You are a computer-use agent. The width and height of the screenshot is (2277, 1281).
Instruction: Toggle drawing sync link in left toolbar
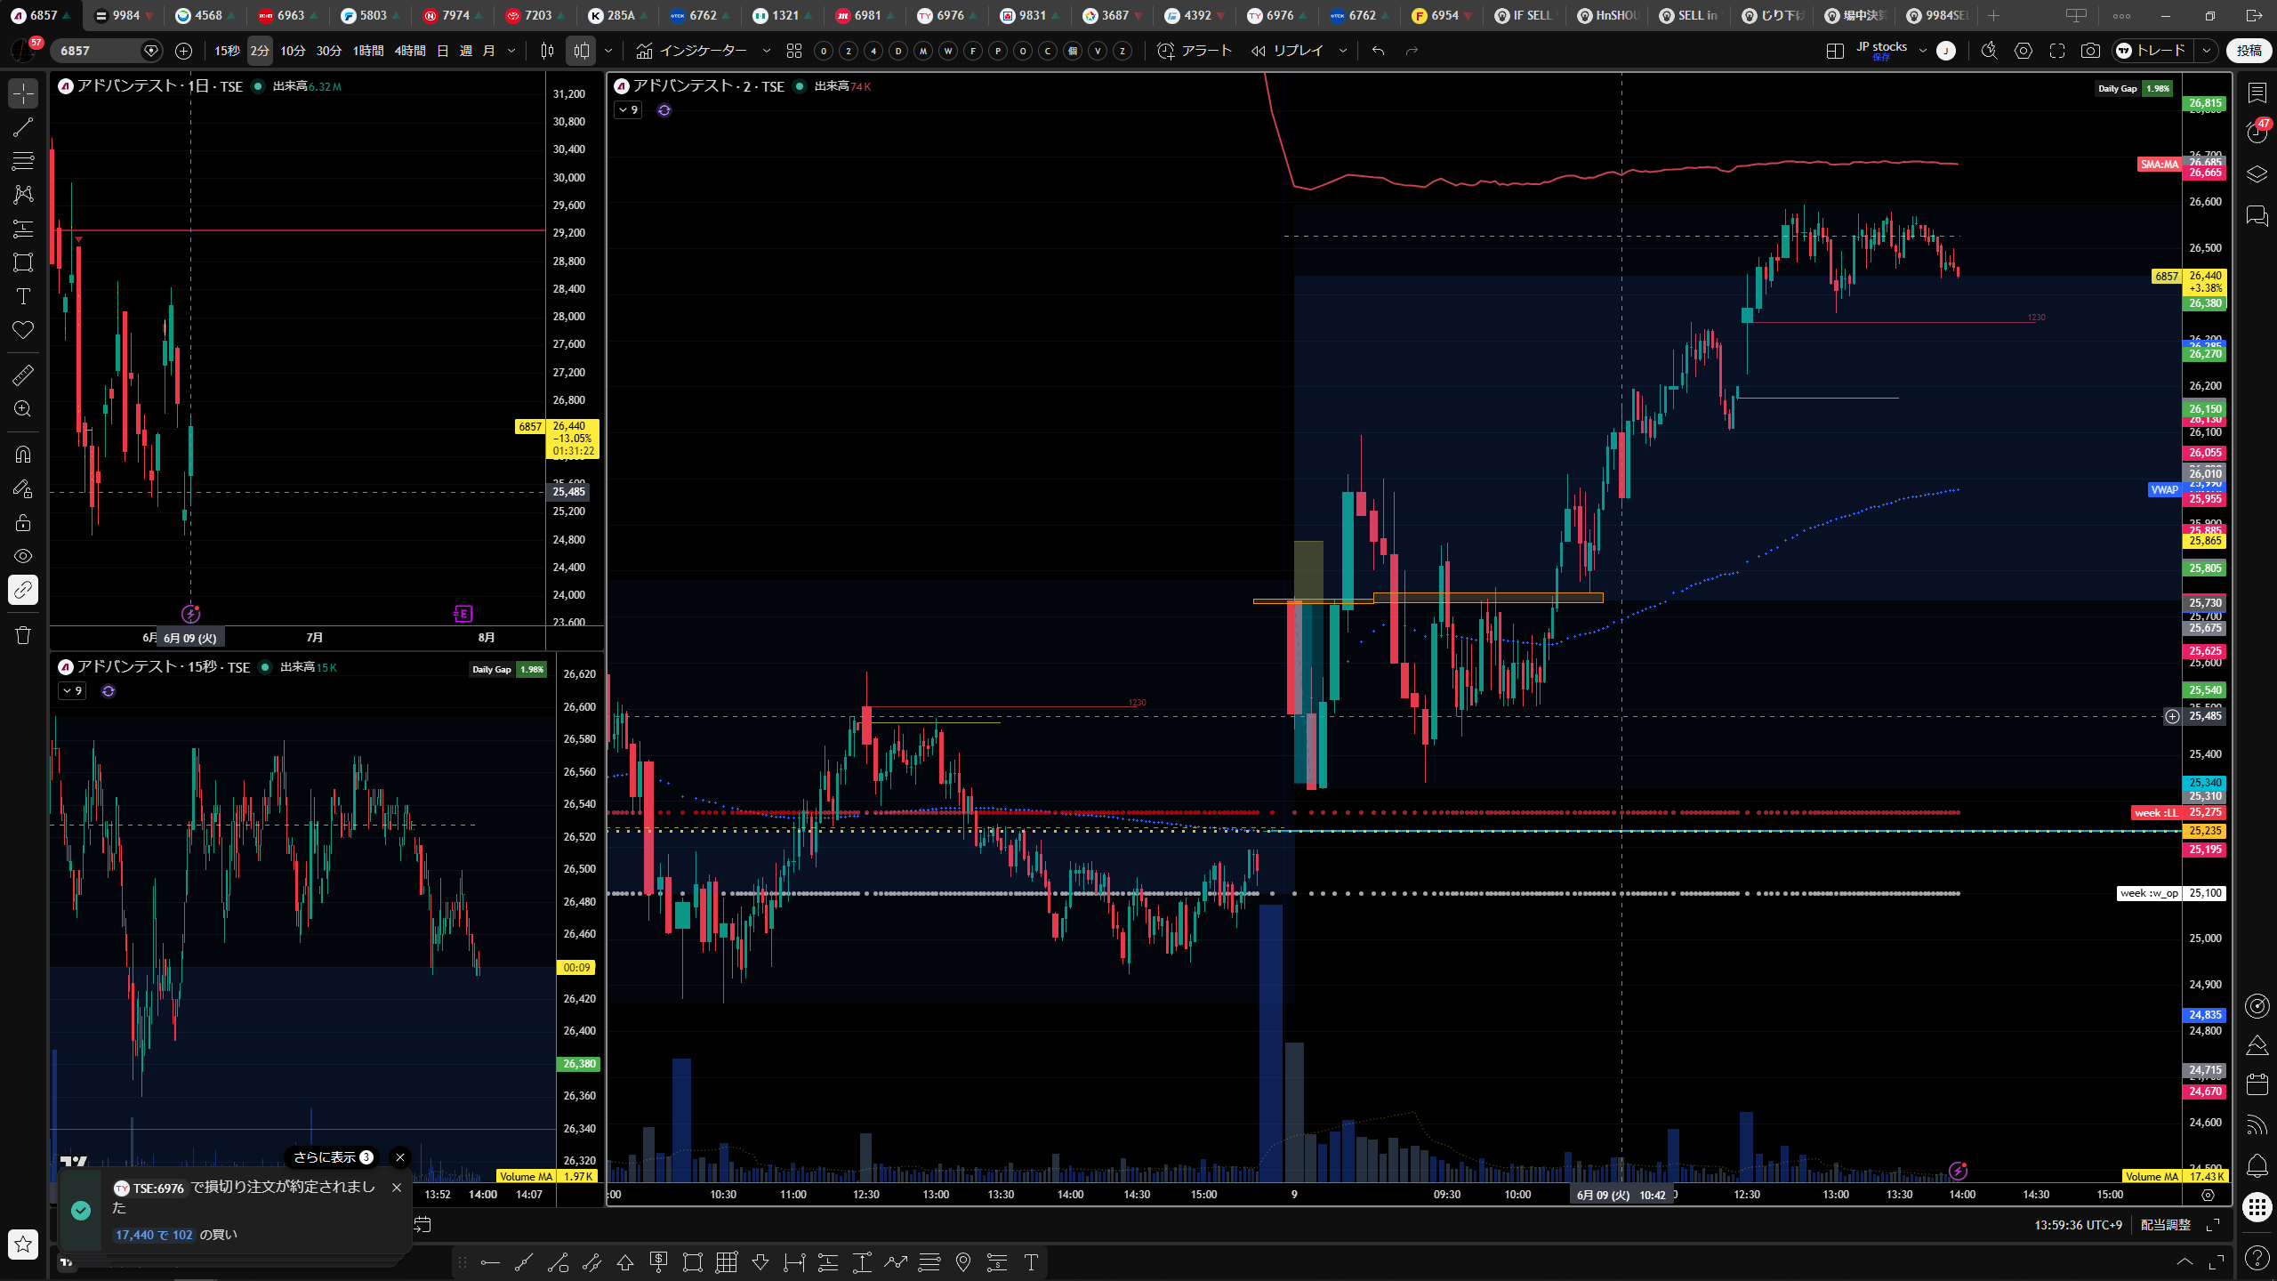point(23,590)
